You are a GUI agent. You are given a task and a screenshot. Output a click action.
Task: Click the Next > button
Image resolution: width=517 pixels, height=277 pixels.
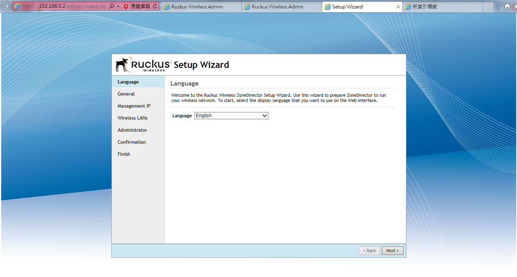(392, 251)
